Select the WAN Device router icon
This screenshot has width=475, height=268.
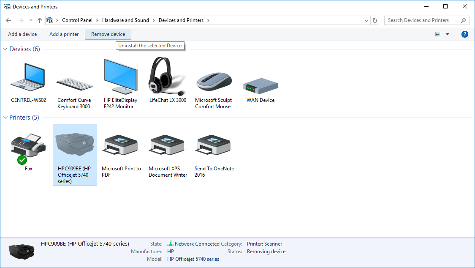pyautogui.click(x=260, y=86)
